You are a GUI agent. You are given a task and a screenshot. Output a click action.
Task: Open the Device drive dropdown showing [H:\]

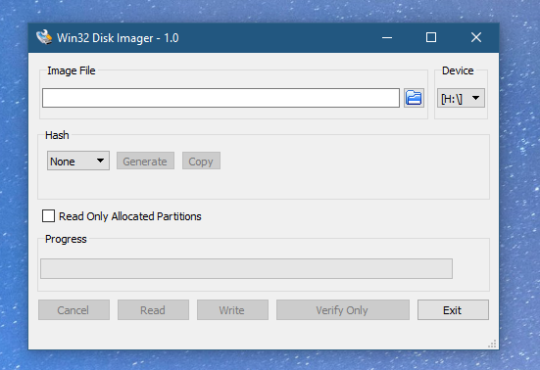[461, 98]
